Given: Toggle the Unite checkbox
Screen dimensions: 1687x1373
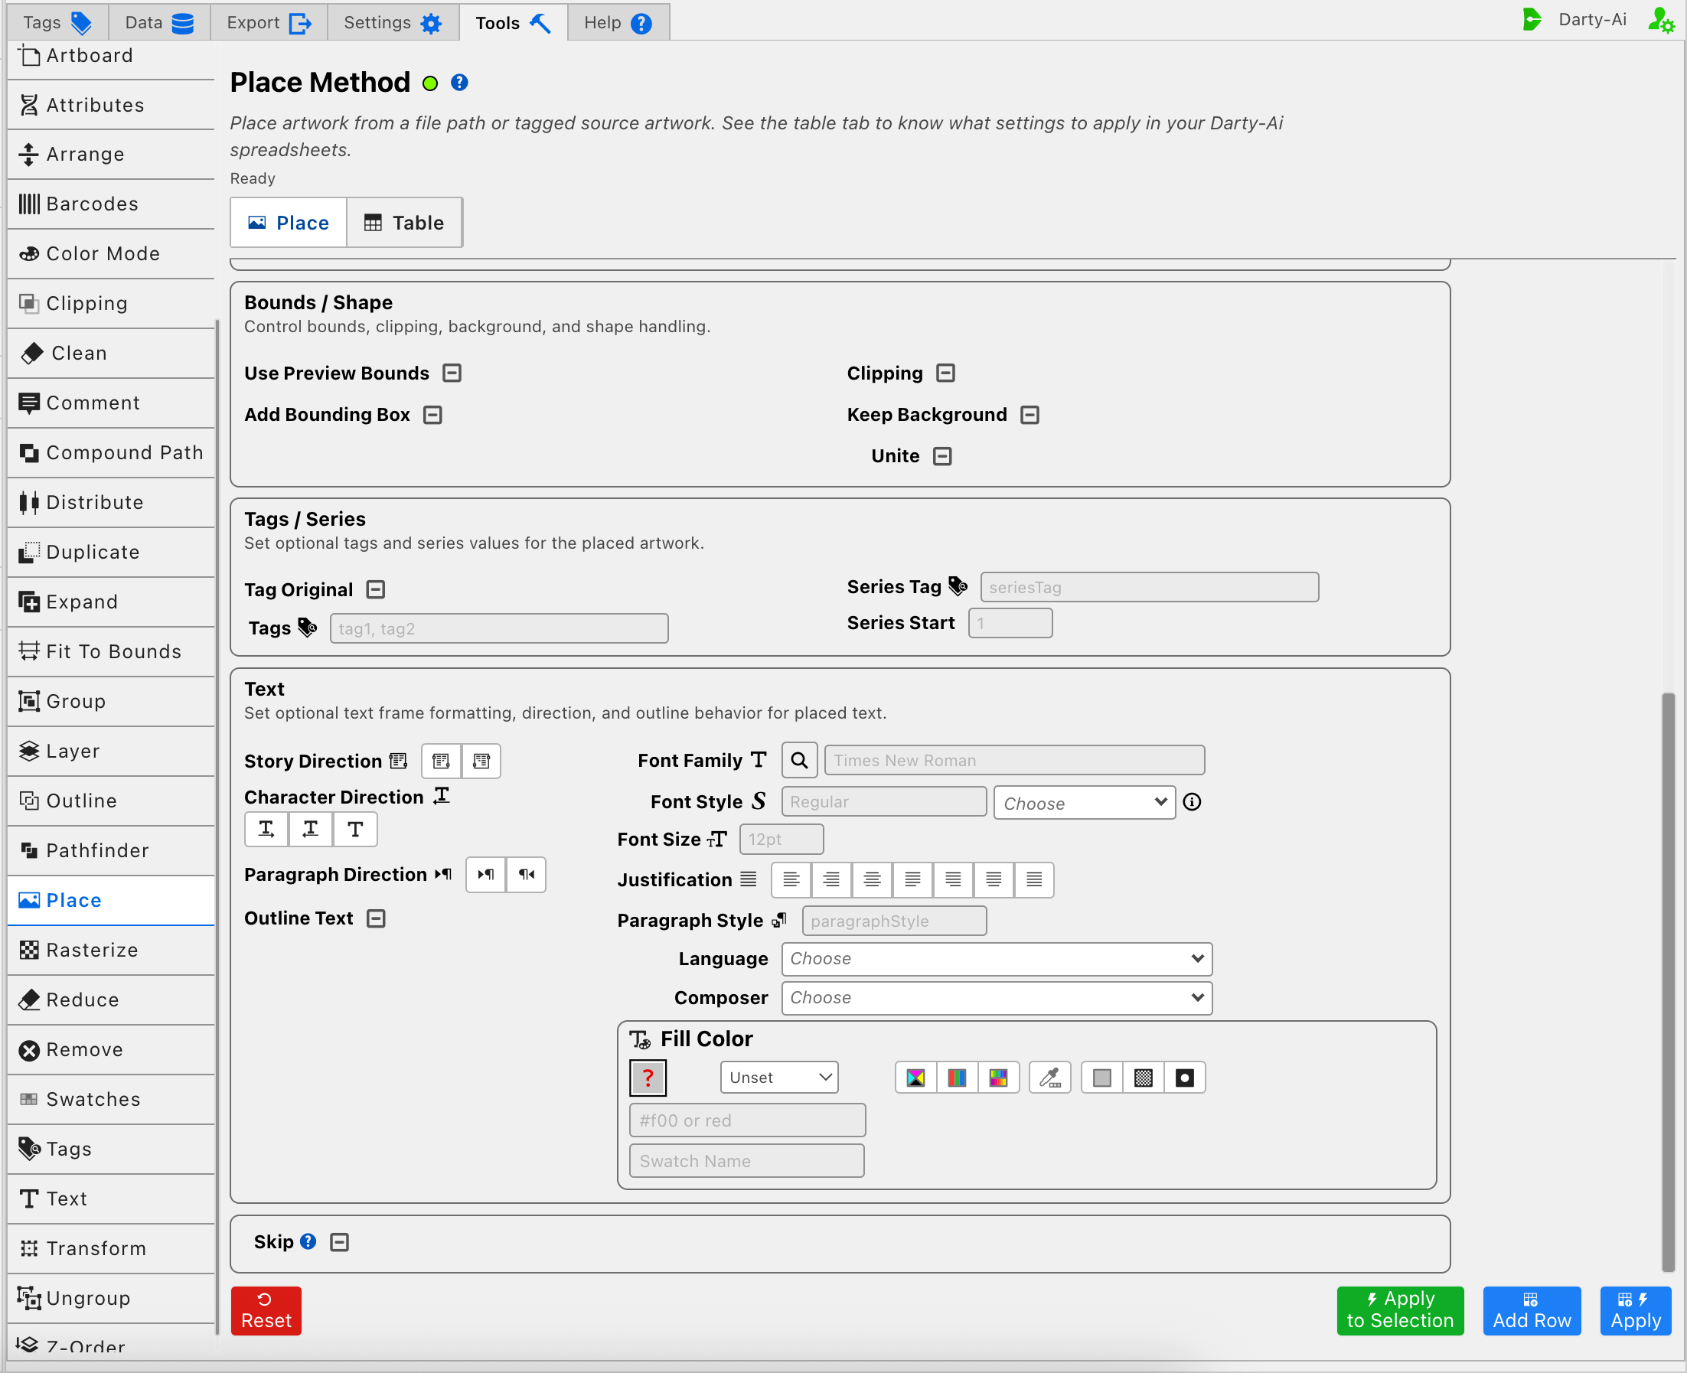Looking at the screenshot, I should pos(942,456).
